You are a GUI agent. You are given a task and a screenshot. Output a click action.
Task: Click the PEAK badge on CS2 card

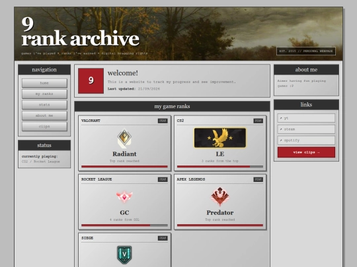point(258,121)
